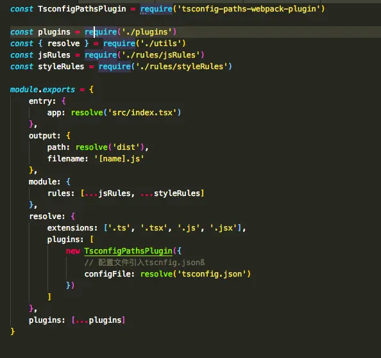Click the TsconfigPathsPlugin constant name in its declaration
Screen dimensions: 381x358
82,9
